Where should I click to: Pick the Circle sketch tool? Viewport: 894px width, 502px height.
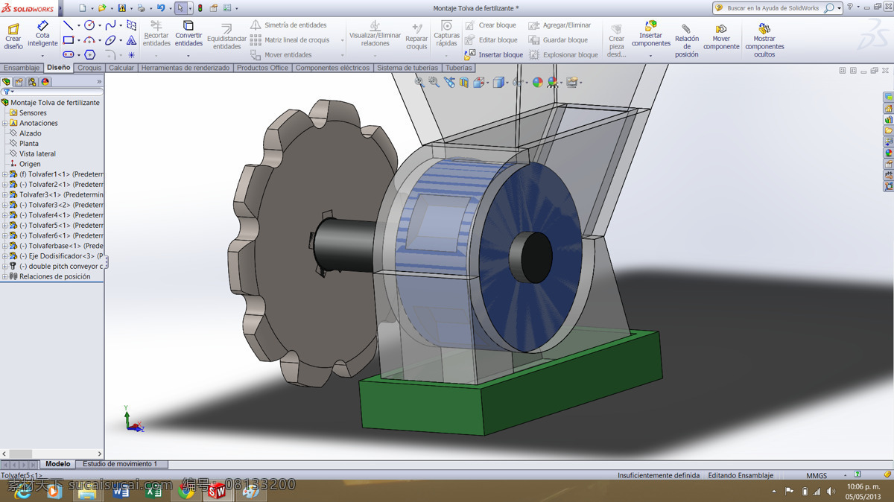pos(89,25)
